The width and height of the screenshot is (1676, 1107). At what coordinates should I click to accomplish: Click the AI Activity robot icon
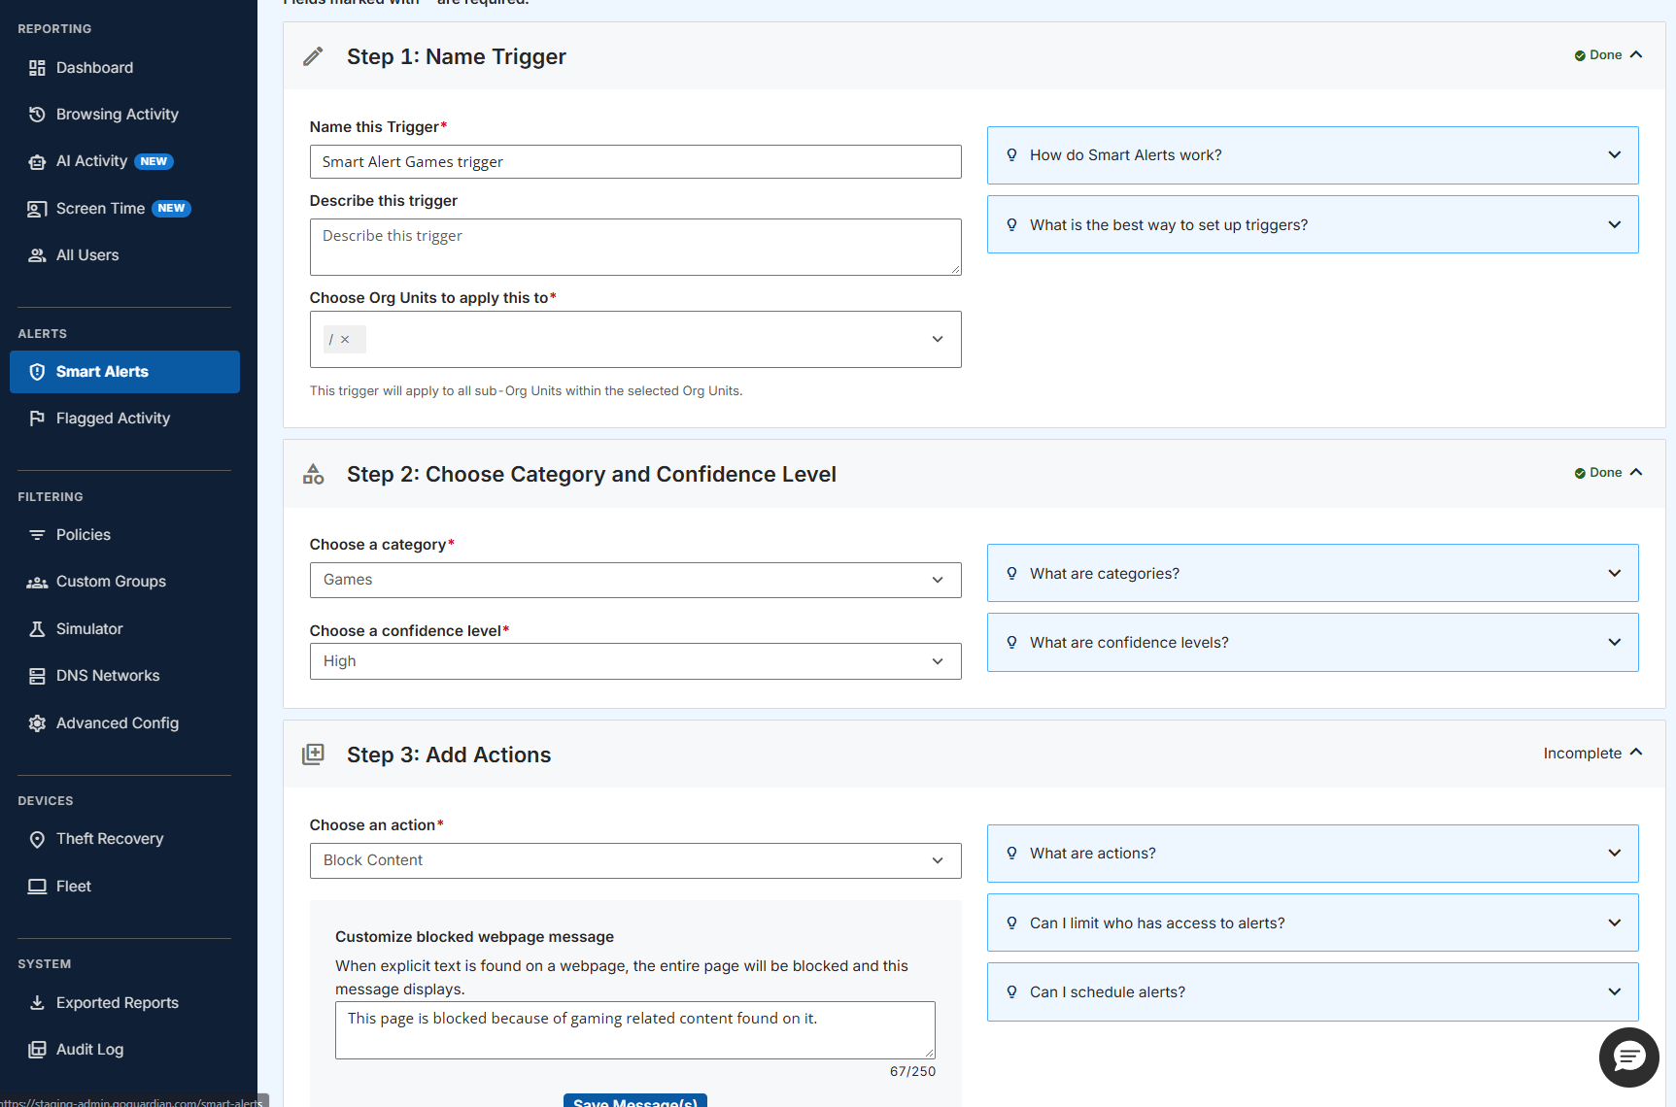point(37,161)
